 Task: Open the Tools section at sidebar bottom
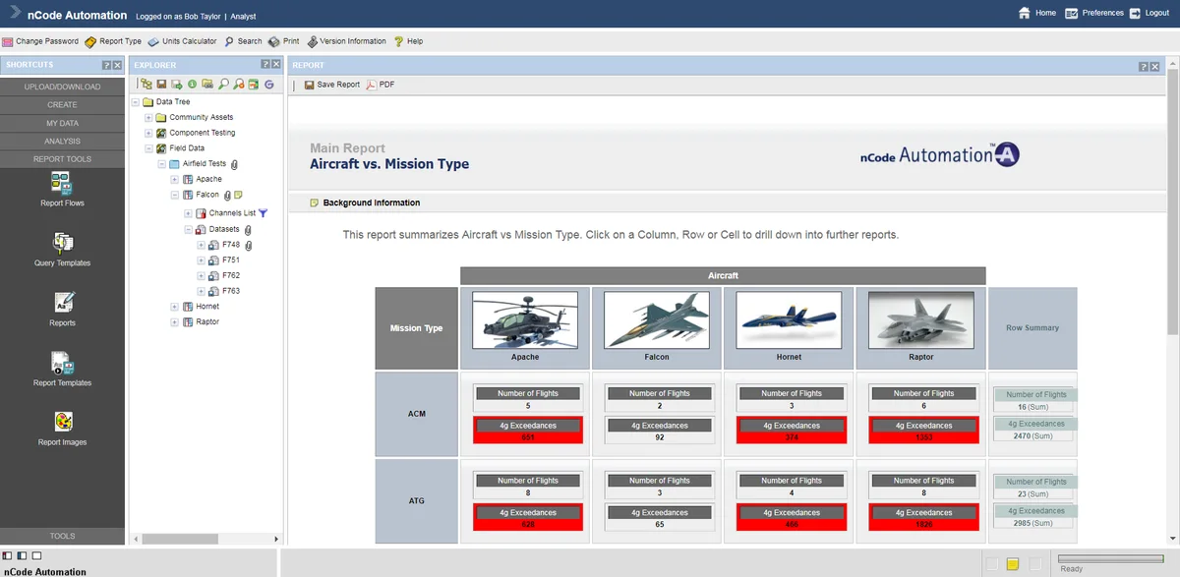click(x=62, y=536)
